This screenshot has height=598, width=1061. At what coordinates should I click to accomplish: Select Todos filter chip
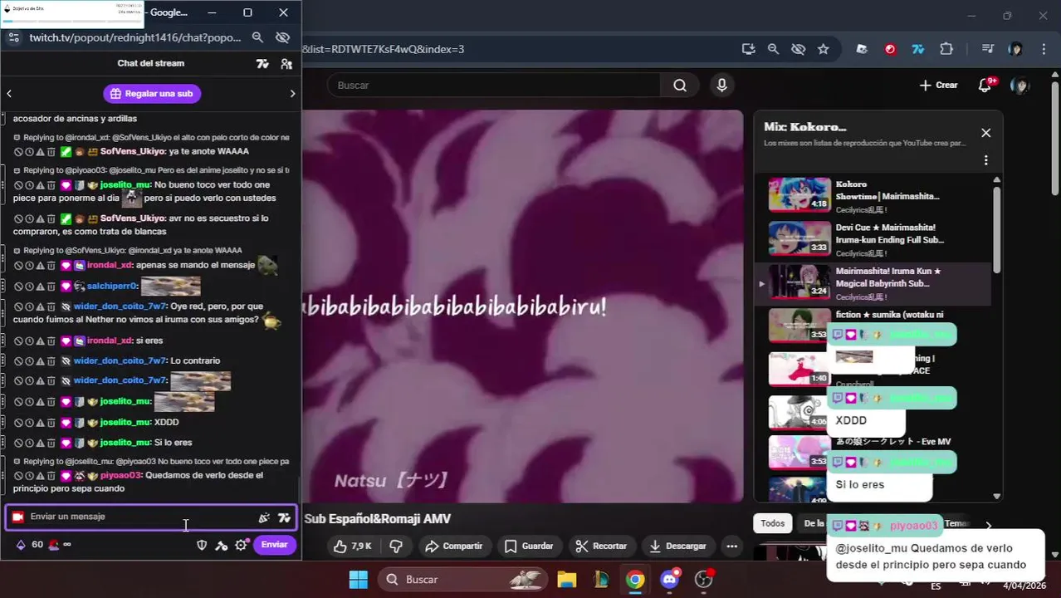(x=772, y=523)
